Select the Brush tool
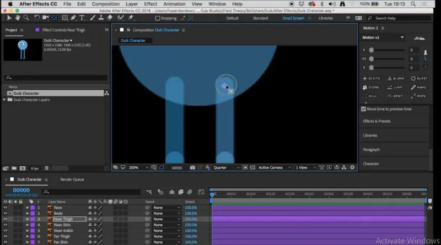Image resolution: width=441 pixels, height=245 pixels. click(92, 18)
